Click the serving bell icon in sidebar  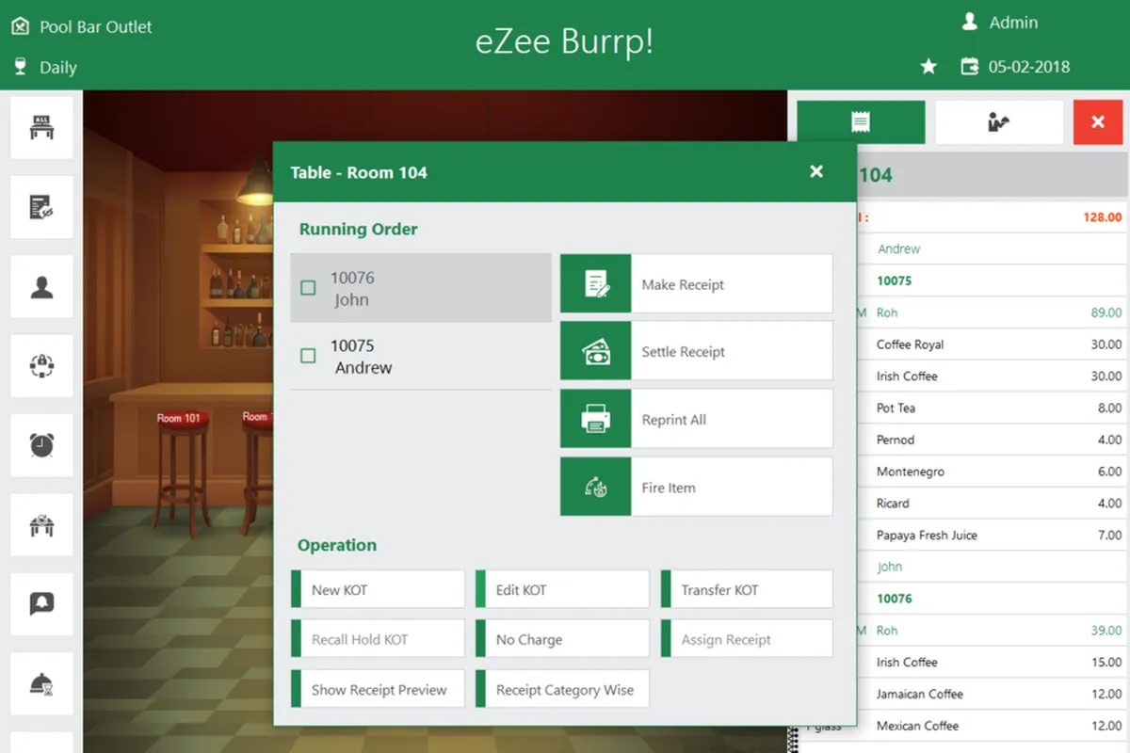click(41, 683)
